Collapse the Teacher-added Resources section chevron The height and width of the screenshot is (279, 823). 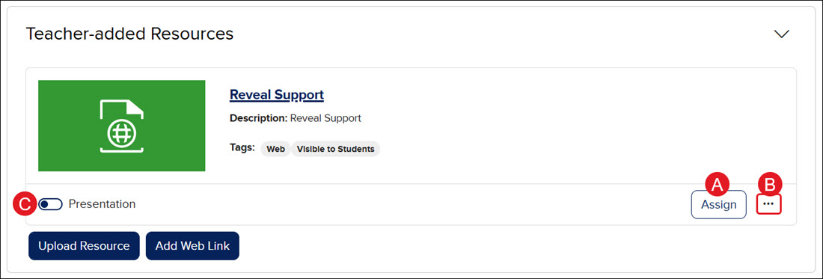point(782,34)
